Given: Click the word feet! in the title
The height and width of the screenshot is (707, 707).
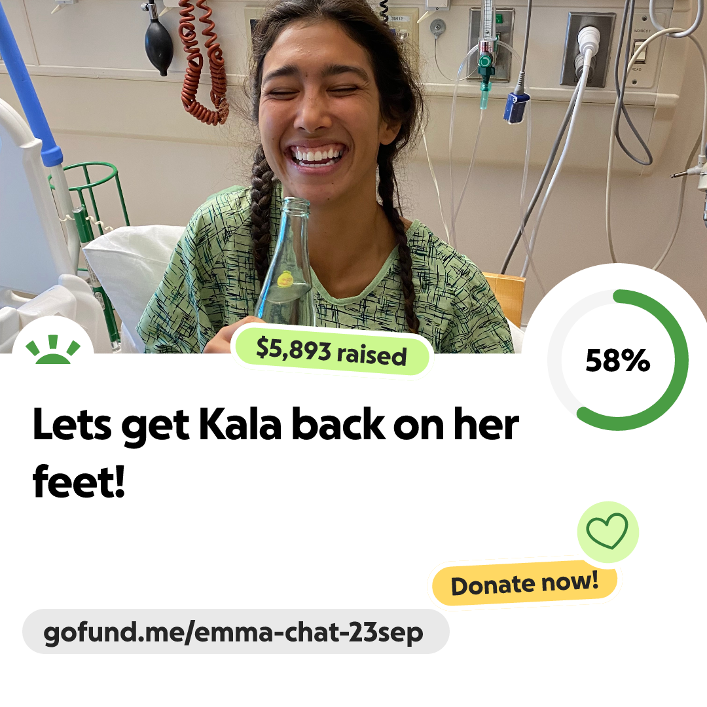Looking at the screenshot, I should coord(79,481).
